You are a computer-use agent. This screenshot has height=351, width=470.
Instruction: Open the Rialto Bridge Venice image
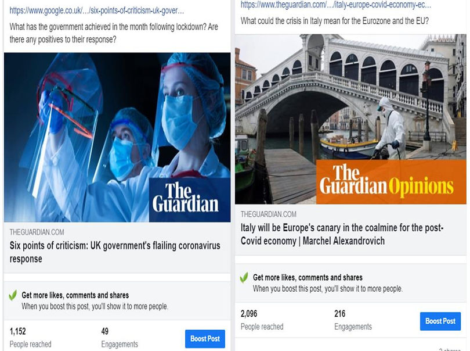tap(350, 119)
